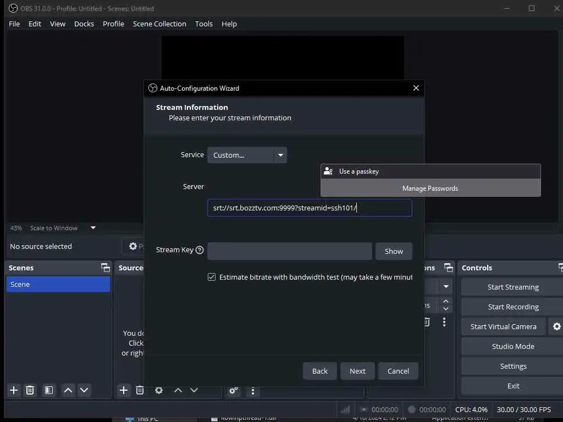
Task: Click the Back button in wizard
Action: [x=319, y=371]
